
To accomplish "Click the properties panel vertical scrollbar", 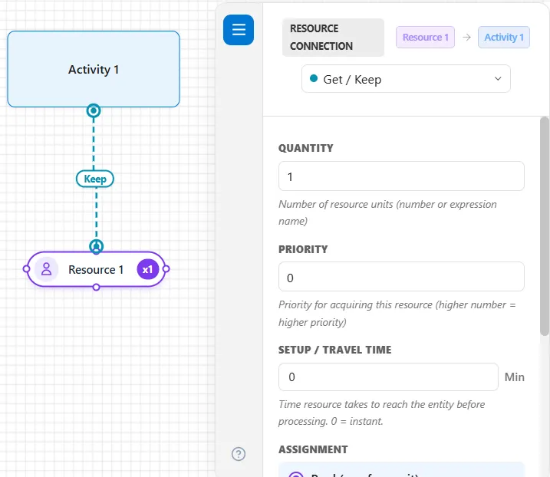I will pyautogui.click(x=545, y=226).
